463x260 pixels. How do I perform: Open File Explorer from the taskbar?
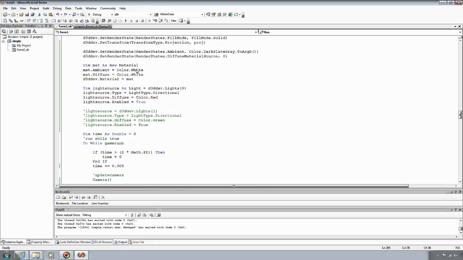click(x=36, y=255)
